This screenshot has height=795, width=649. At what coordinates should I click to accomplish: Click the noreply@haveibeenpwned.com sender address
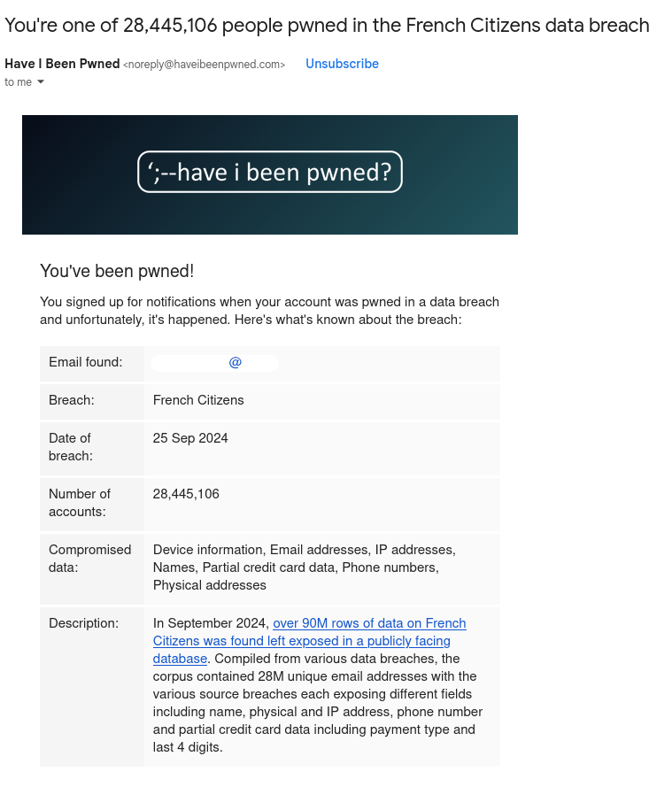tap(205, 65)
